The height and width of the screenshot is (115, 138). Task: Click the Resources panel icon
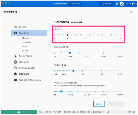tap(15, 33)
